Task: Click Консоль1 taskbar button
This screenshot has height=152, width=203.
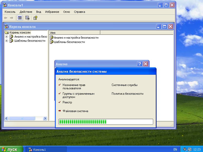Action: coord(46,149)
